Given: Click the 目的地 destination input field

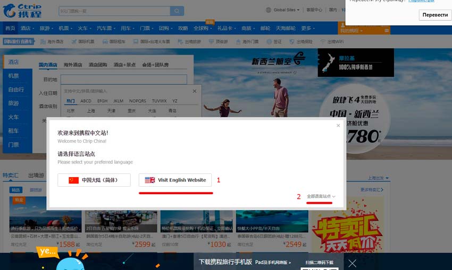Looking at the screenshot, I should 123,79.
